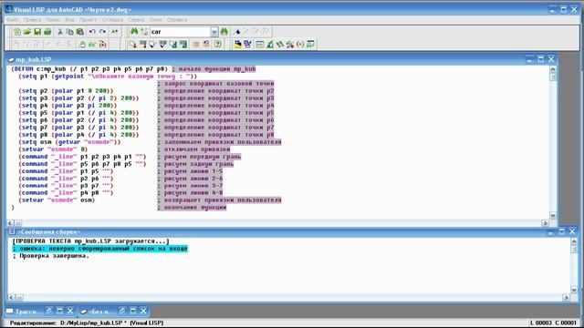The height and width of the screenshot is (328, 584).
Task: Open the Отладка menu
Action: pos(112,20)
